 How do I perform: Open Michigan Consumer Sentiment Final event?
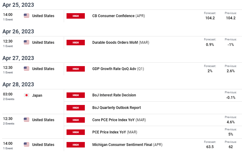click(127, 145)
